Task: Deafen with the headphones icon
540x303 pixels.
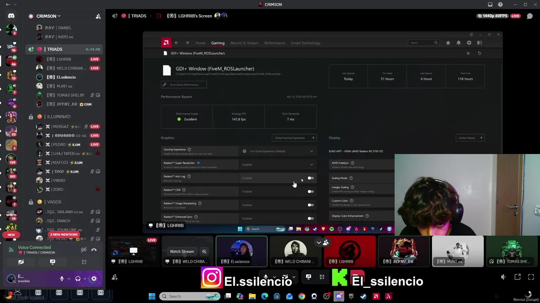Action: (78, 279)
